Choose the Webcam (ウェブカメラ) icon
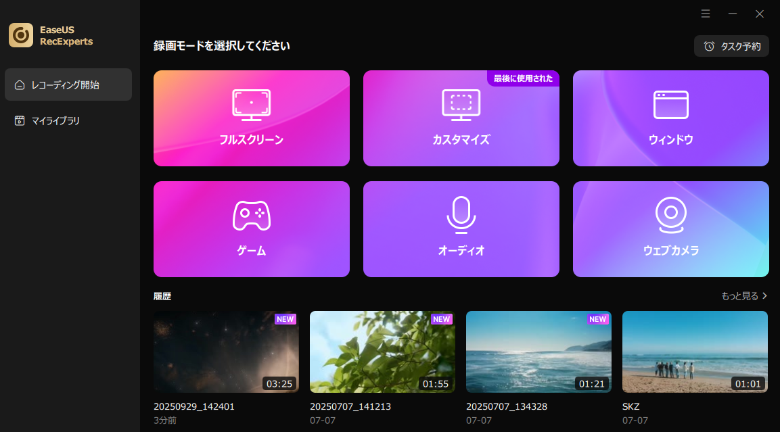Screen dimensions: 780x432 tap(670, 215)
